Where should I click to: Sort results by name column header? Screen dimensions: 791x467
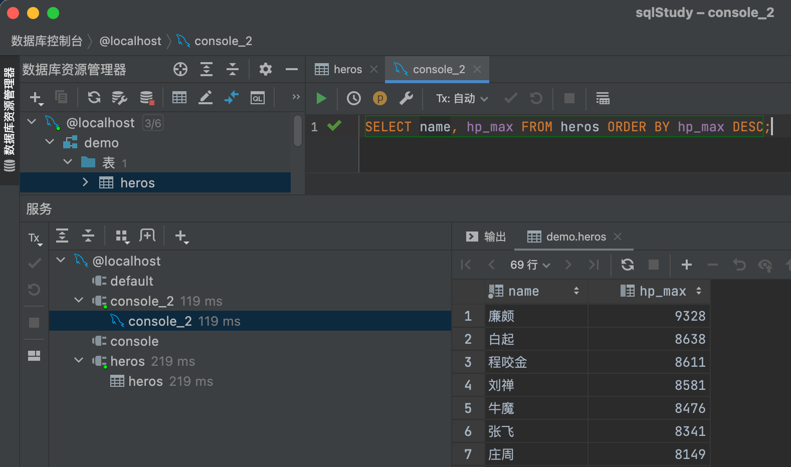coord(536,291)
